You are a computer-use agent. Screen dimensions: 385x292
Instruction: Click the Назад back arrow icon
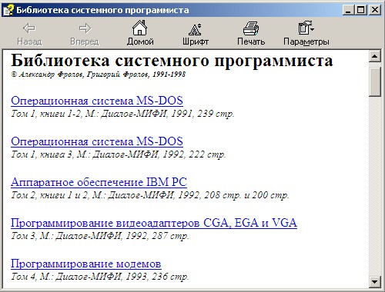pos(29,28)
